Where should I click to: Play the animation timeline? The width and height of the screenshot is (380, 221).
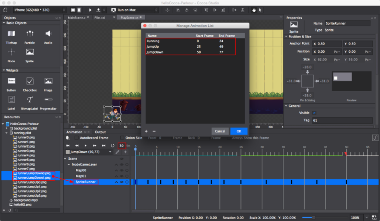pos(86,145)
